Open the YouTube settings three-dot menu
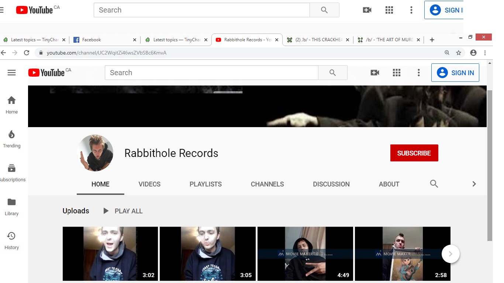 click(x=418, y=73)
